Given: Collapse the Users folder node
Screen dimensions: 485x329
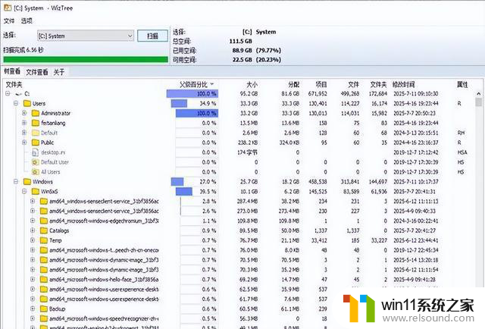Looking at the screenshot, I should click(x=16, y=103).
